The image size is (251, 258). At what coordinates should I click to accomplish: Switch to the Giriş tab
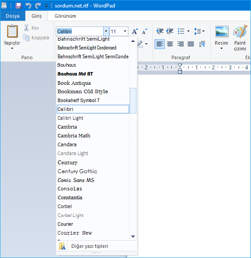pos(36,16)
